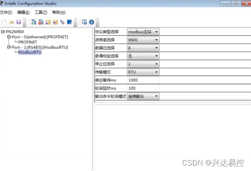Close the Entalk Configuration Studio window

246,3
